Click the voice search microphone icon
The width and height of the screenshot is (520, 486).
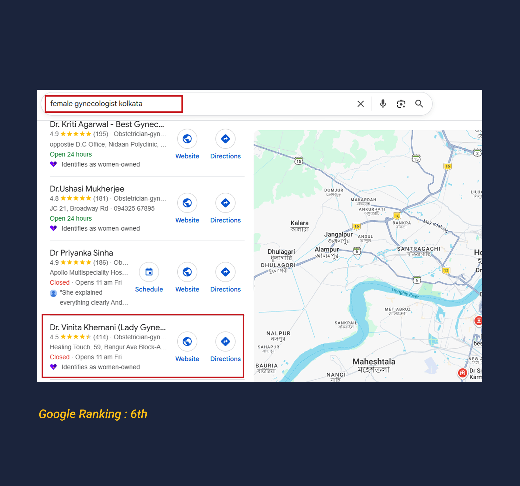[383, 104]
